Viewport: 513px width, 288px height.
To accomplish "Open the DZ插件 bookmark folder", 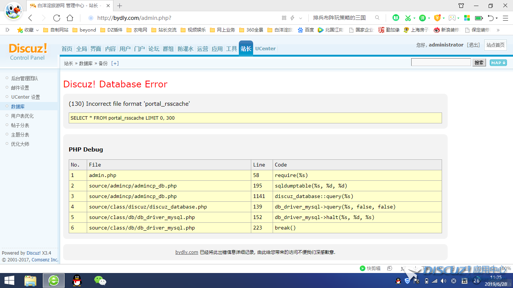I will [x=112, y=30].
